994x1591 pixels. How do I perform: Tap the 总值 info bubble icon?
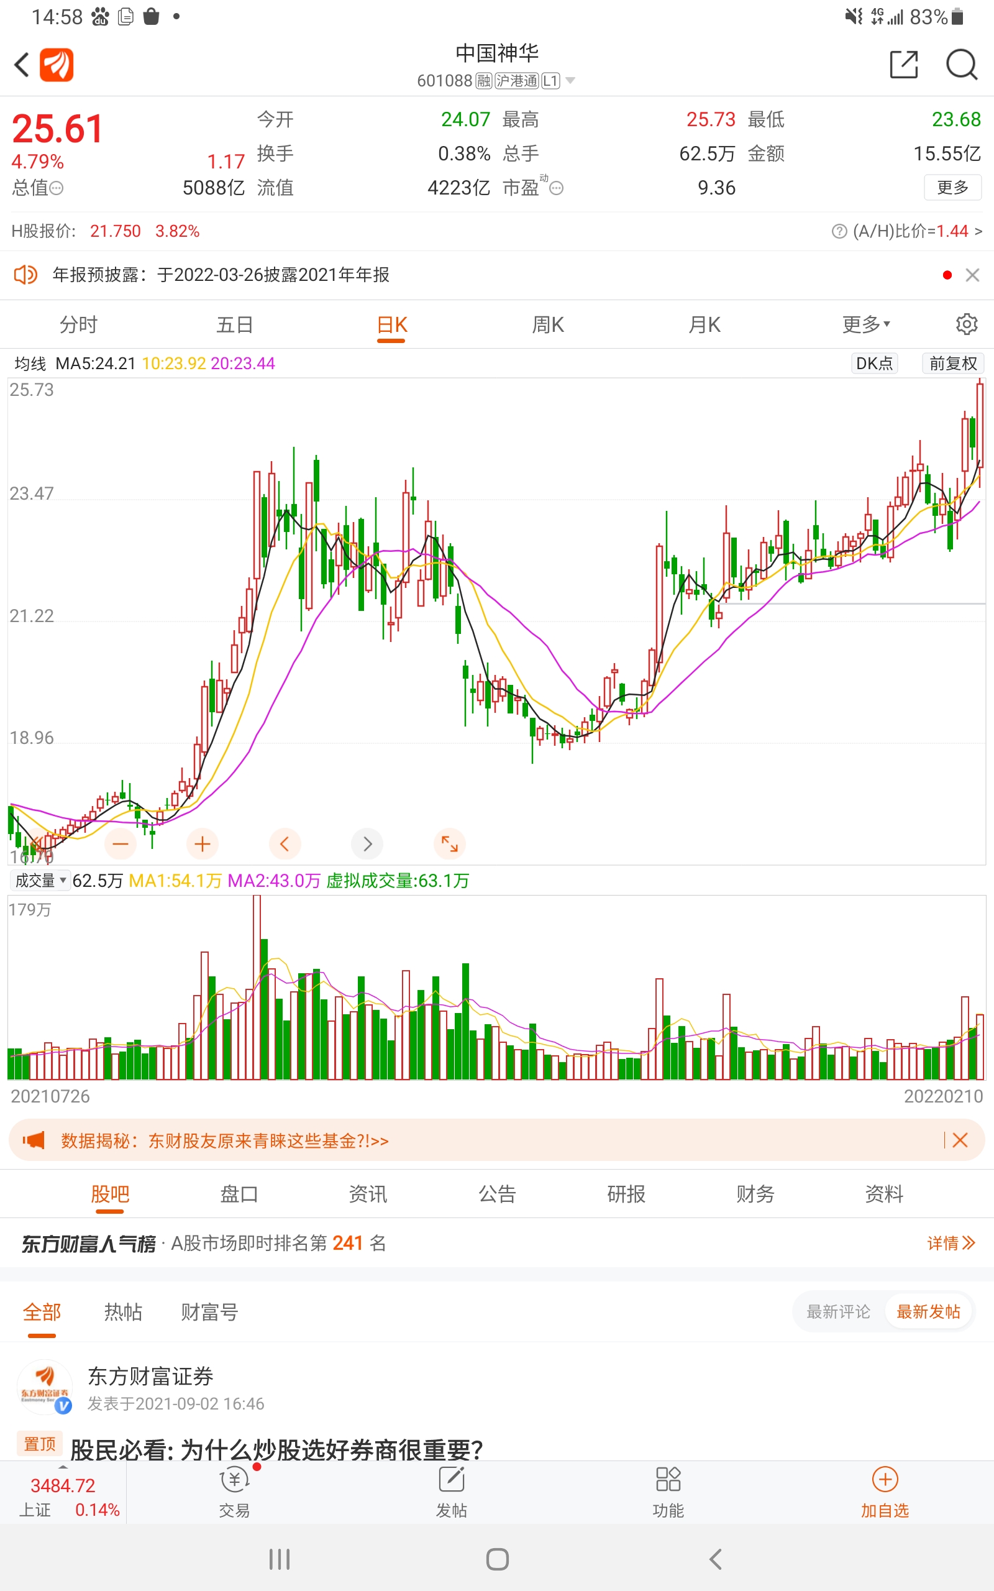click(x=57, y=189)
